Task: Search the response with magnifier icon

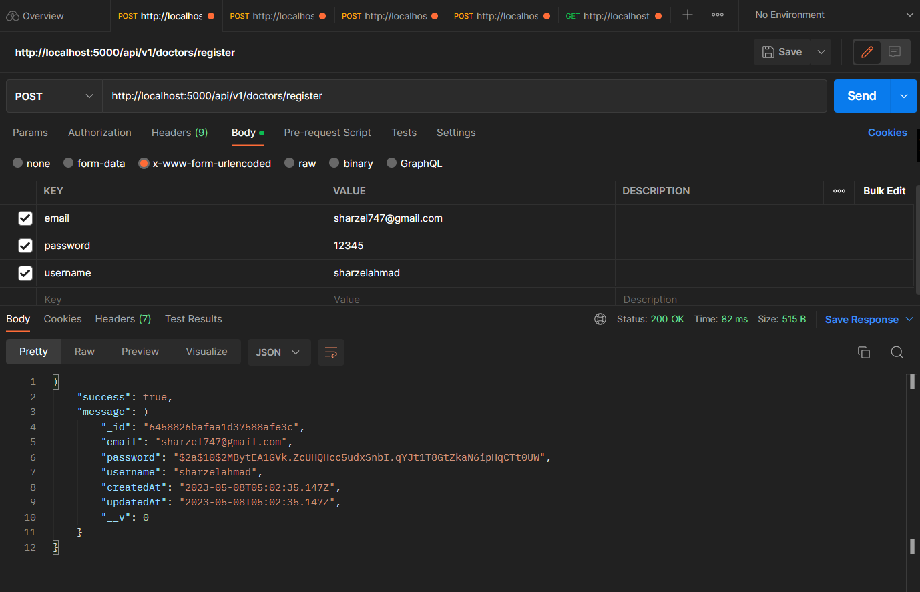Action: (x=897, y=352)
